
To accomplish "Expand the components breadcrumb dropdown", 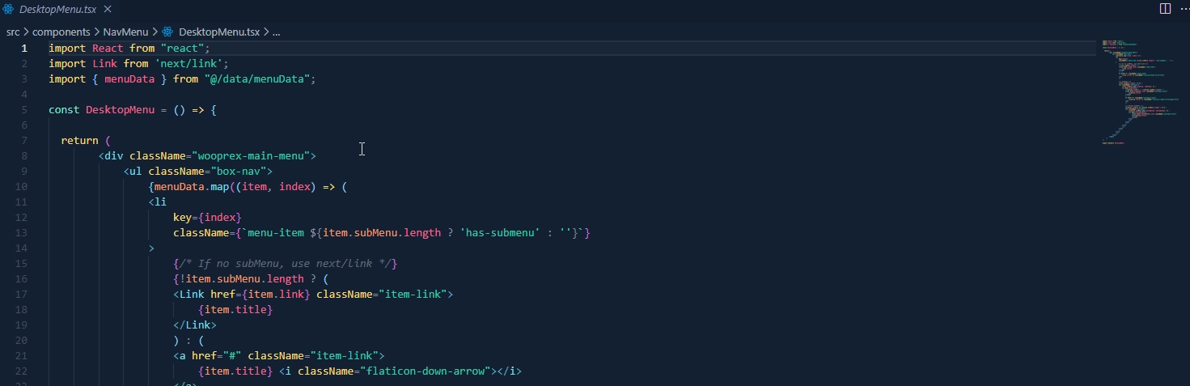I will 62,32.
